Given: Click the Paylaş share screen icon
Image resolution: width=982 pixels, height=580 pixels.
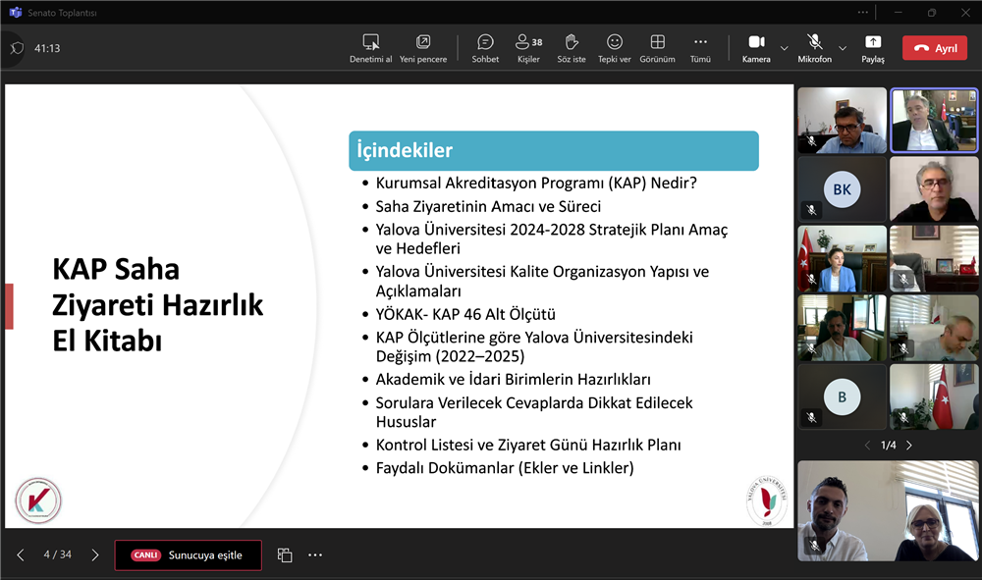Looking at the screenshot, I should coord(873,42).
